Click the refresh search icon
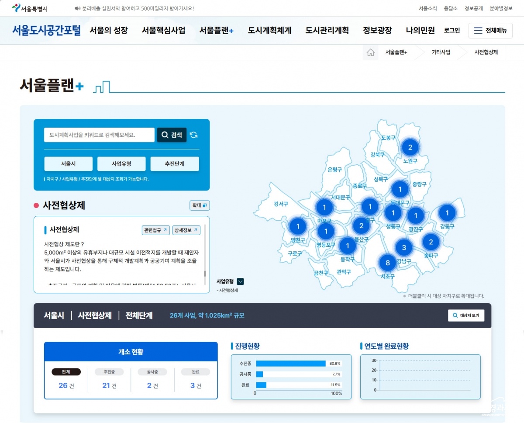Viewport: 524px width, 423px height. [x=194, y=135]
